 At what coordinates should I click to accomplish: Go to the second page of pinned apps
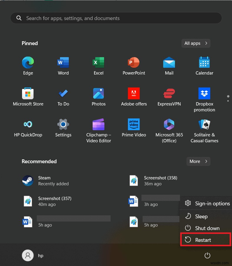coord(228,101)
